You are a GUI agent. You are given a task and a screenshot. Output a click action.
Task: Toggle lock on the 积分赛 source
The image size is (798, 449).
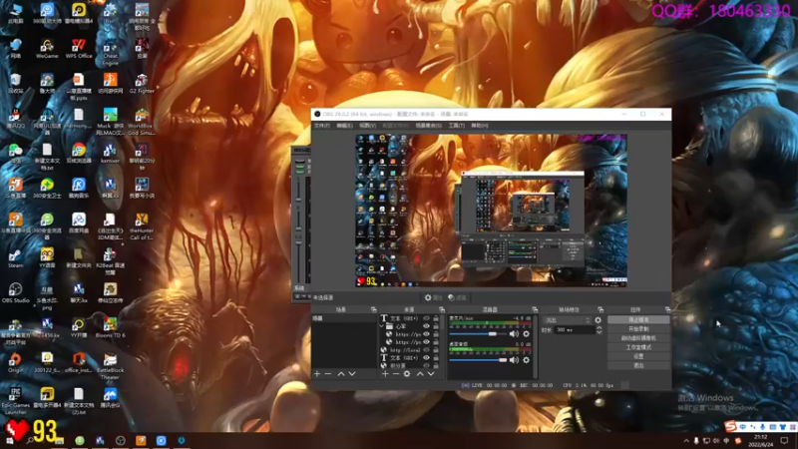click(x=436, y=365)
